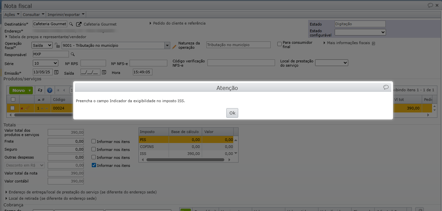Open the Desconto em R$ dropdown
Viewport: 442px width, 211px height.
25,165
